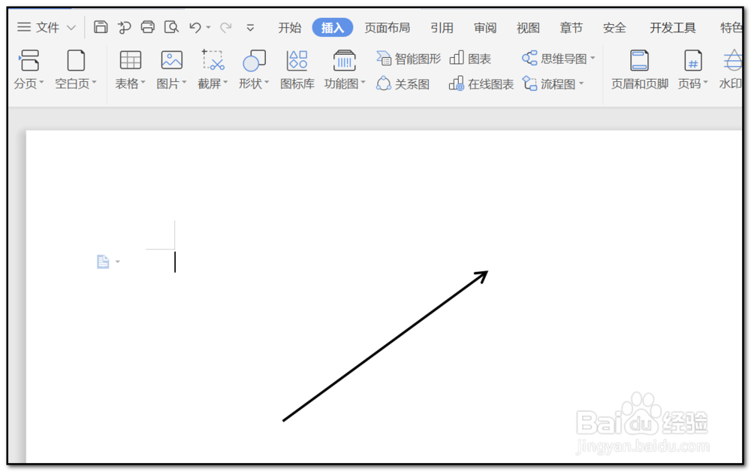Expand the 流程图 dropdown arrow
This screenshot has height=472, width=751.
click(x=581, y=83)
